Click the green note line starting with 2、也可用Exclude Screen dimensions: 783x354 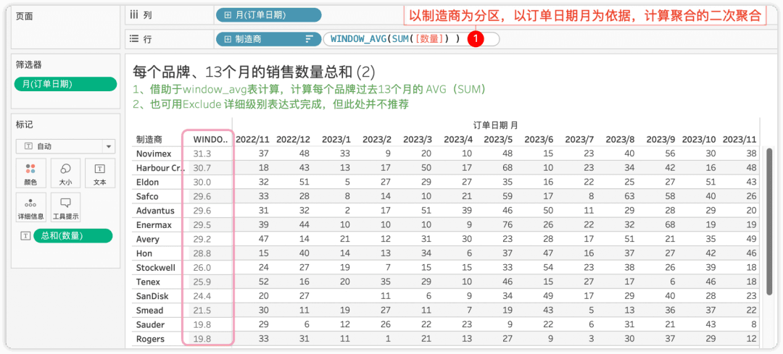click(271, 104)
